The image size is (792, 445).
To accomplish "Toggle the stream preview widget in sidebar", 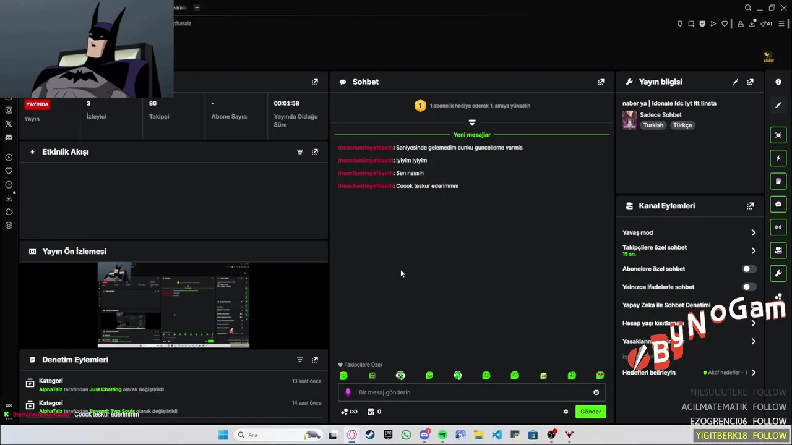I will [x=778, y=135].
